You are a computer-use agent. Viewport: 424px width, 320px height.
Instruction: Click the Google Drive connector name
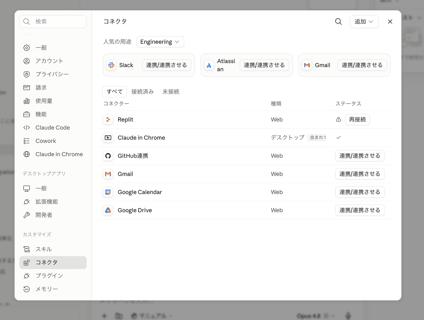click(x=135, y=210)
